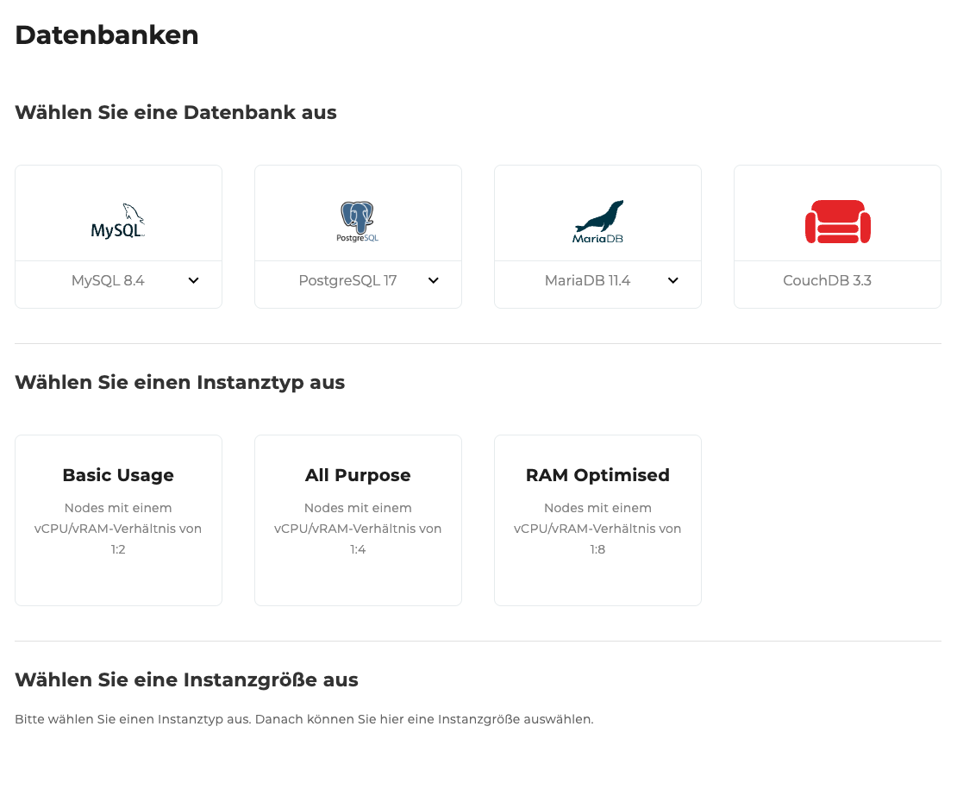Click the 1:8 vCPU/vRAM ratio text

tap(597, 549)
